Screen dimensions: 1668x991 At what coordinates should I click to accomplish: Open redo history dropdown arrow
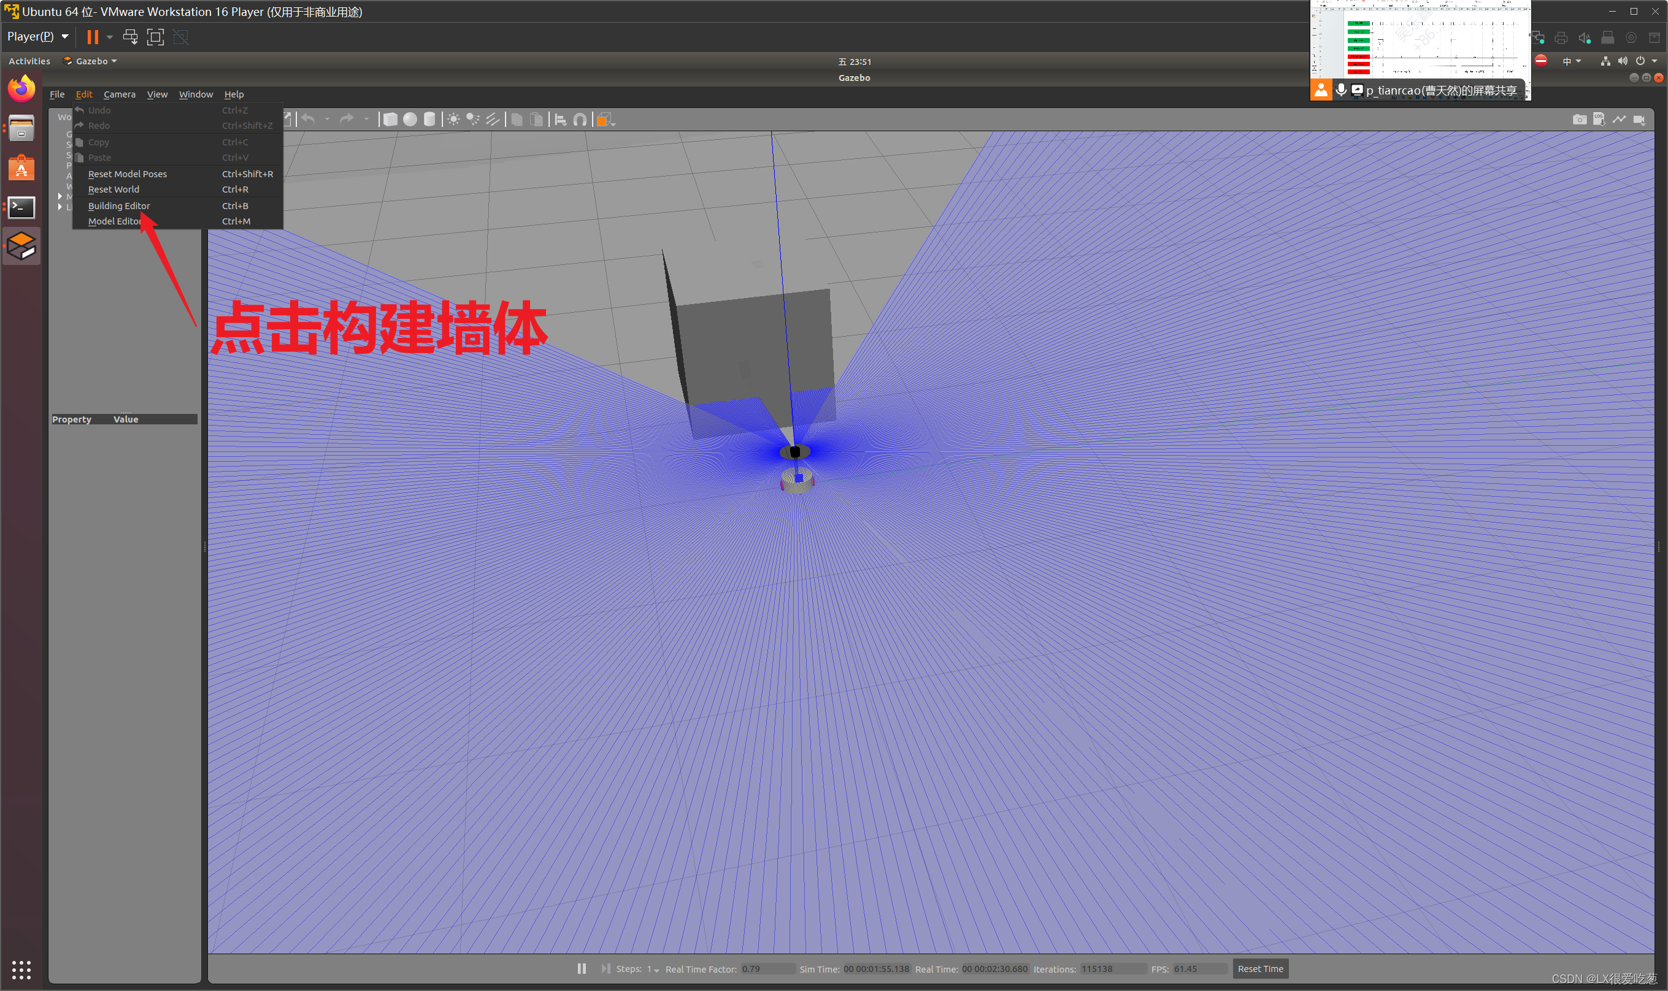(x=366, y=120)
